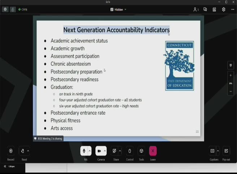Viewport: 237px width, 174px height.
Task: Expand the React options arrow
Action: 28,151
